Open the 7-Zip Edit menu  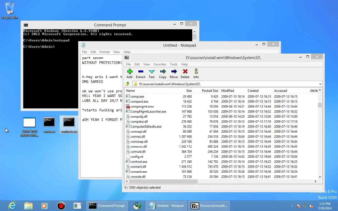(x=137, y=64)
